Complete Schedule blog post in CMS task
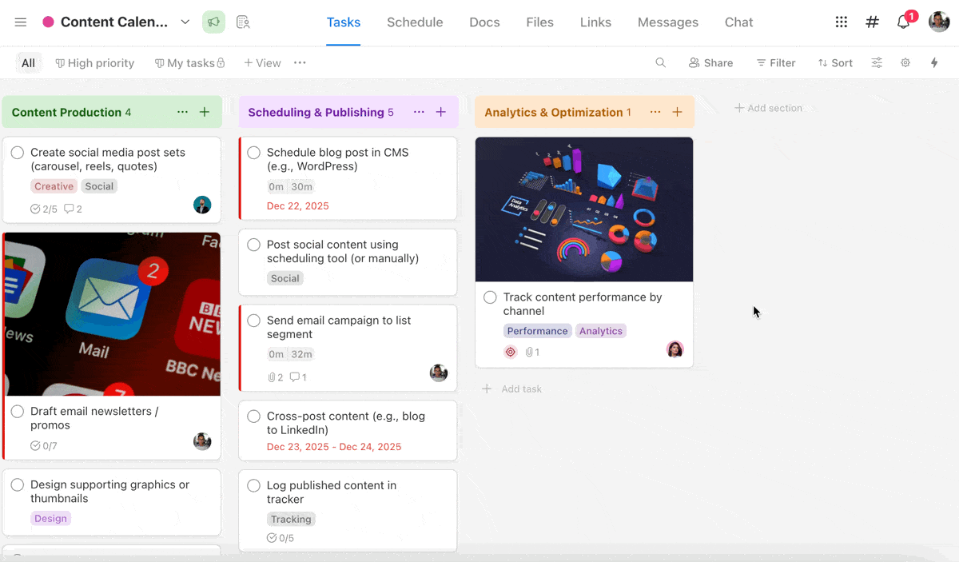The image size is (959, 562). [x=253, y=153]
